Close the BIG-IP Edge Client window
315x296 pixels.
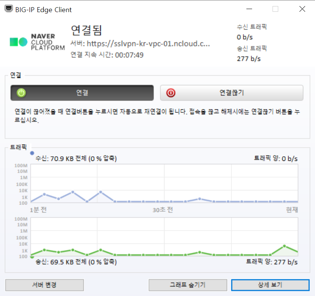(x=302, y=9)
